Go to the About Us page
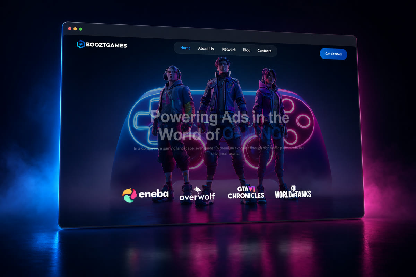Screen dimensions: 416x277 206,49
